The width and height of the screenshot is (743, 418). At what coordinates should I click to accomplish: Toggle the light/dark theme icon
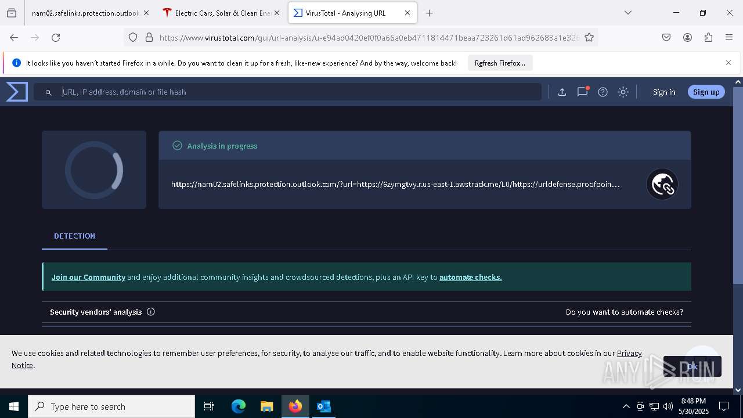(623, 92)
